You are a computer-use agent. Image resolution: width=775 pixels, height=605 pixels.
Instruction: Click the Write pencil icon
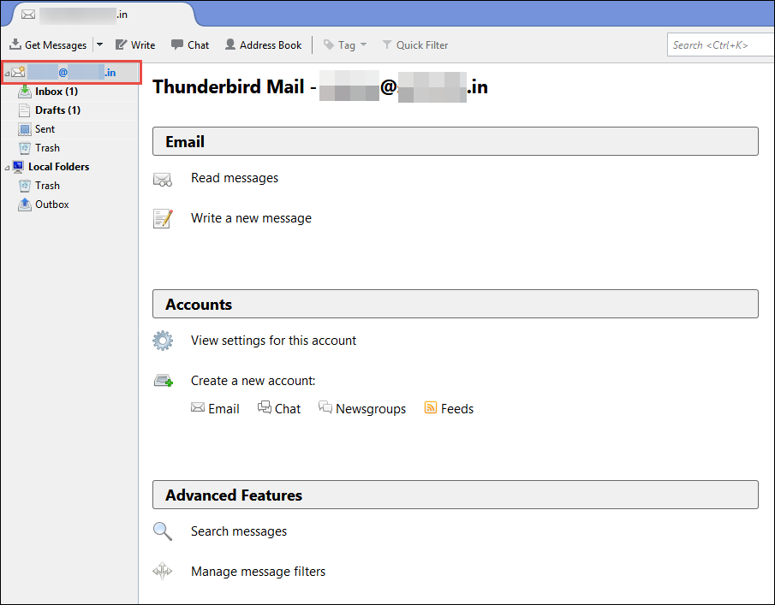121,45
